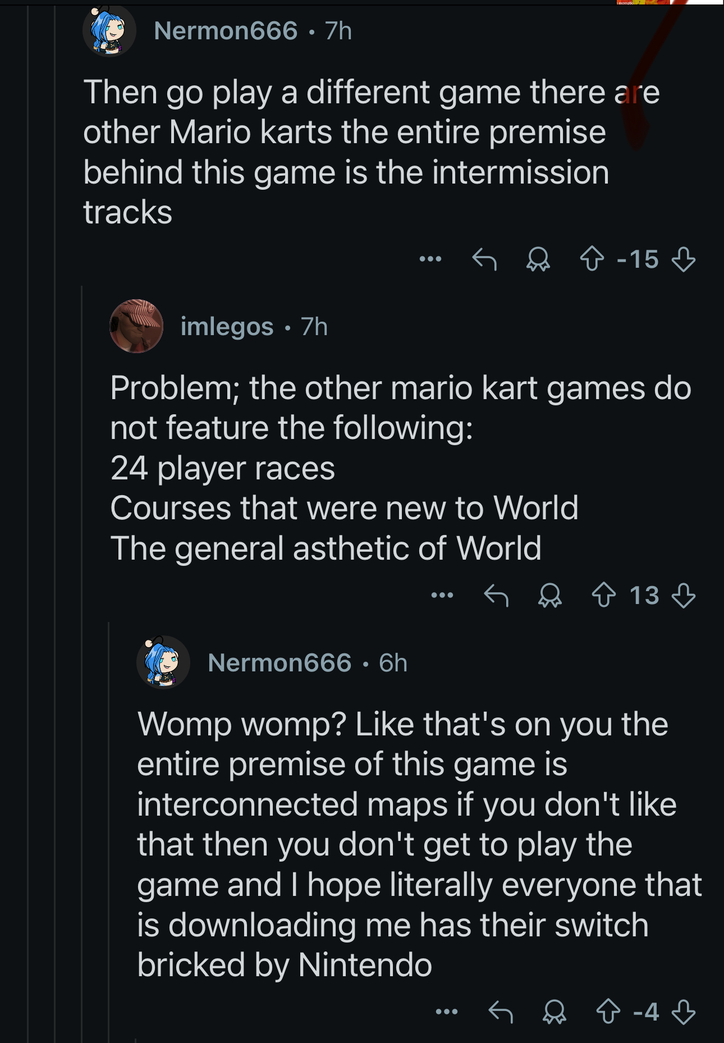Reply to the Womp womp comment

[501, 1012]
